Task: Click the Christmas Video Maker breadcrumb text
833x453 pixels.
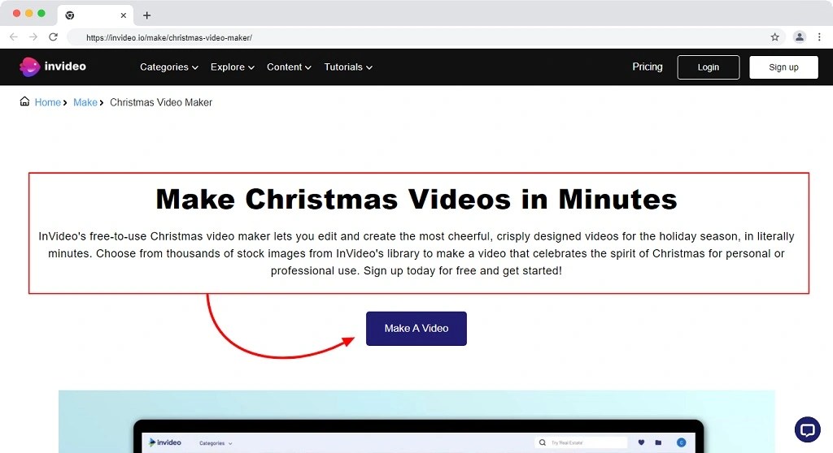Action: point(161,102)
